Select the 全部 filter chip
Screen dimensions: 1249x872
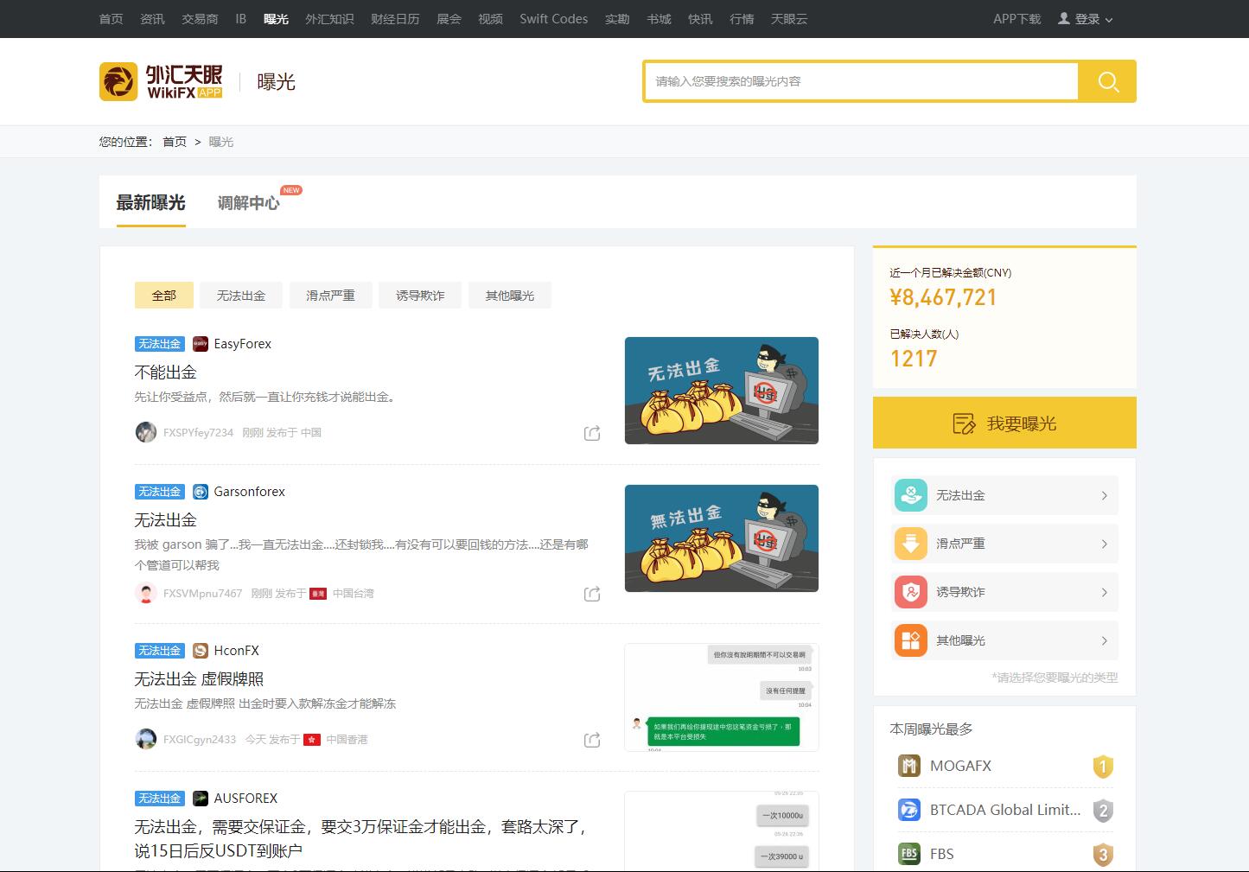(x=163, y=296)
